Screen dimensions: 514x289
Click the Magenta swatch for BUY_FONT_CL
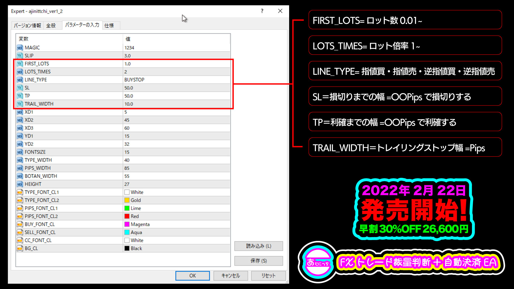click(x=127, y=224)
